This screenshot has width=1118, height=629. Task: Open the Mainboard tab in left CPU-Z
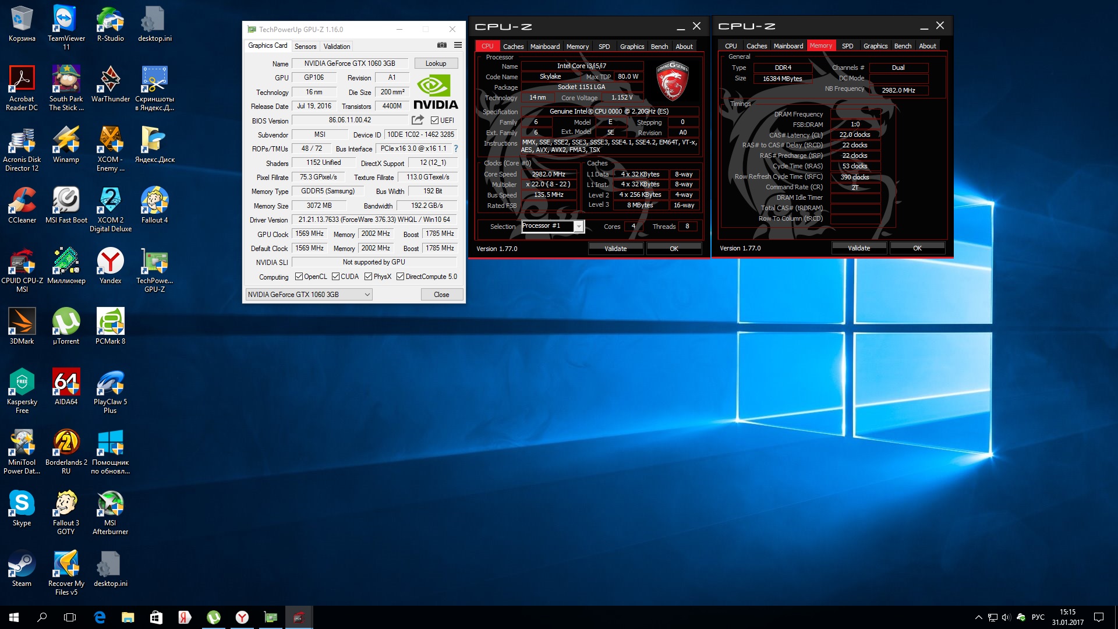point(544,47)
